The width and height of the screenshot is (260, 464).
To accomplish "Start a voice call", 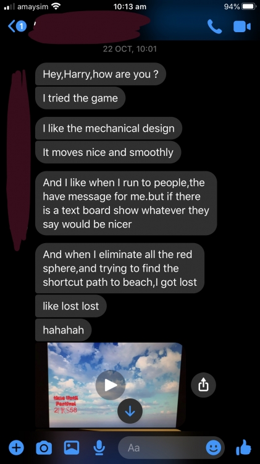I will pyautogui.click(x=214, y=27).
